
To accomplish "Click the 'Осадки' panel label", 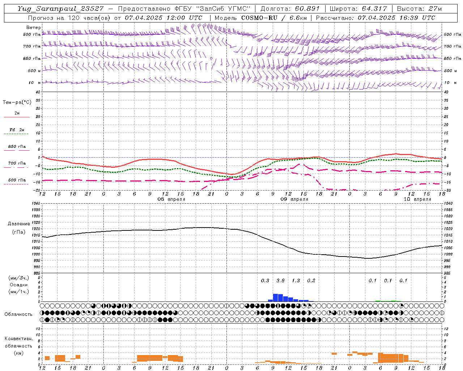I will point(19,285).
